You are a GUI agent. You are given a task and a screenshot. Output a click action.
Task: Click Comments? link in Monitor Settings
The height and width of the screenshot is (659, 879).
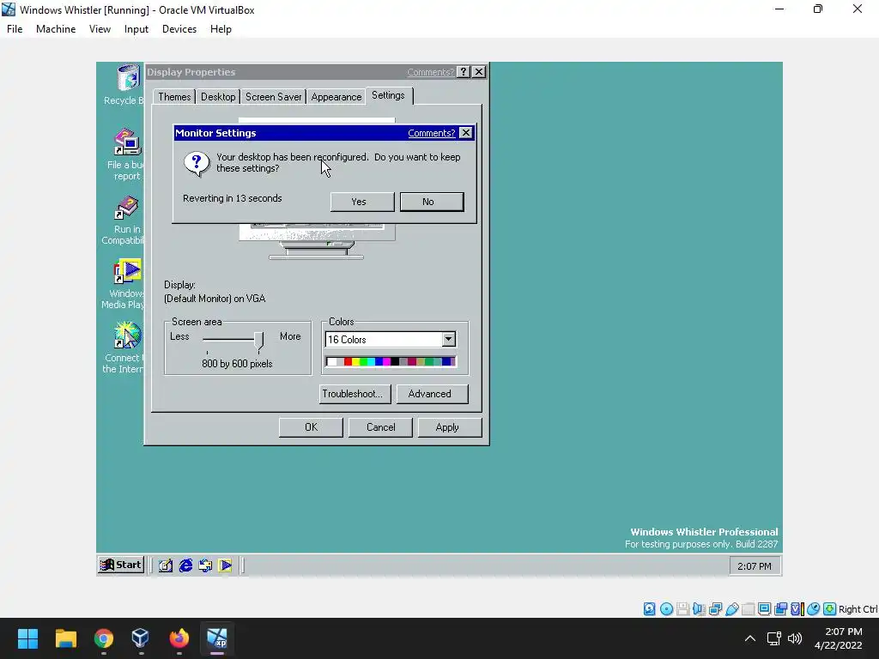431,133
